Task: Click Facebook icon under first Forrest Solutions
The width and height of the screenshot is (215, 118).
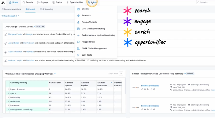Action: pyautogui.click(x=151, y=89)
